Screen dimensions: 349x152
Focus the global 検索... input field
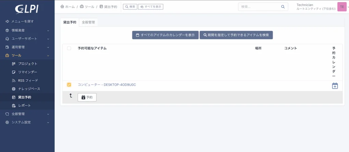pyautogui.click(x=263, y=7)
